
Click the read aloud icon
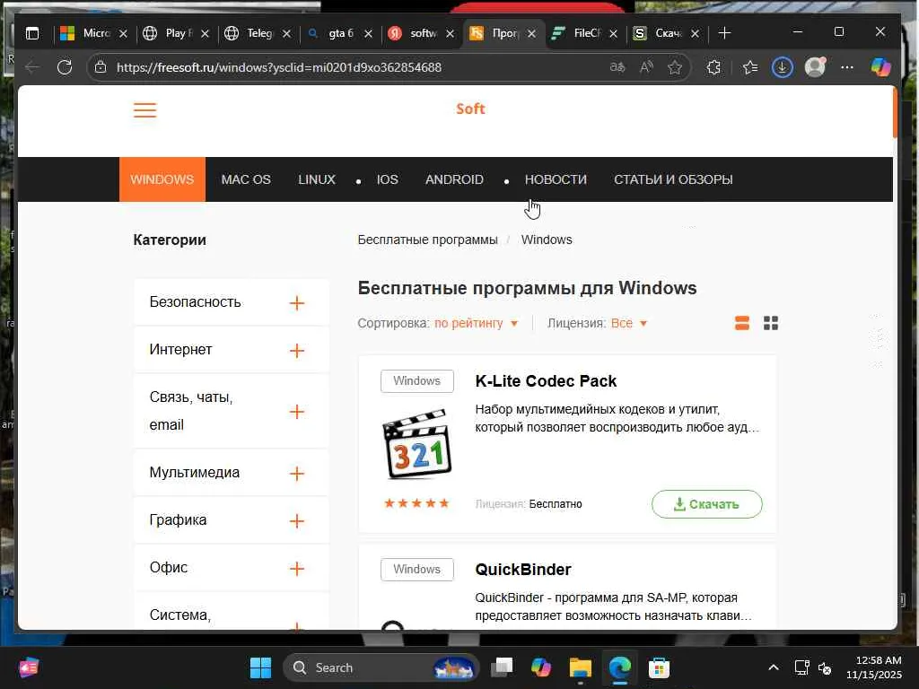click(x=646, y=67)
